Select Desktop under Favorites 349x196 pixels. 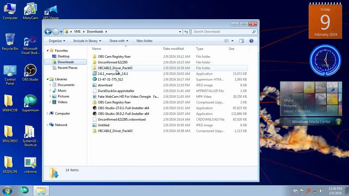64,56
